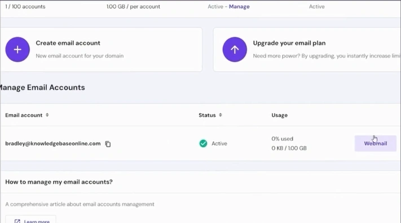Image resolution: width=401 pixels, height=223 pixels.
Task: Click the '1.00 GB / per account' text
Action: (x=133, y=7)
